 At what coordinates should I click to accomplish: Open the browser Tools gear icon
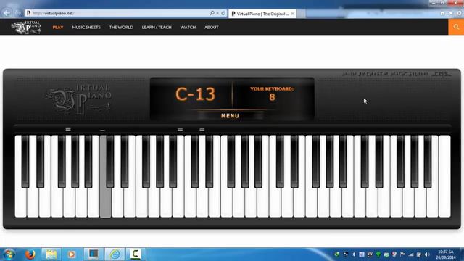[459, 13]
